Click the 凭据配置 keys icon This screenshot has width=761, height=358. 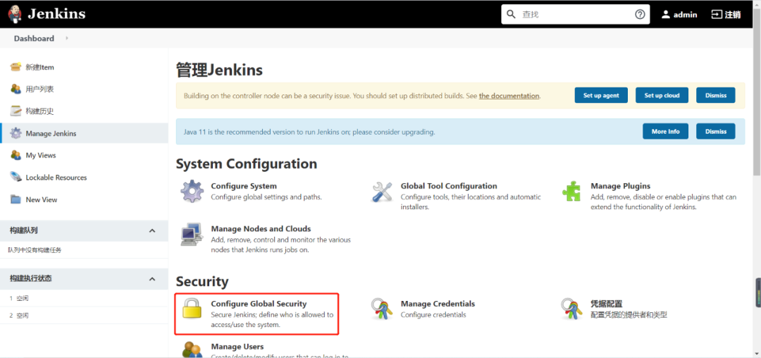(571, 309)
